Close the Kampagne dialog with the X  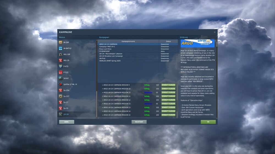(215, 32)
